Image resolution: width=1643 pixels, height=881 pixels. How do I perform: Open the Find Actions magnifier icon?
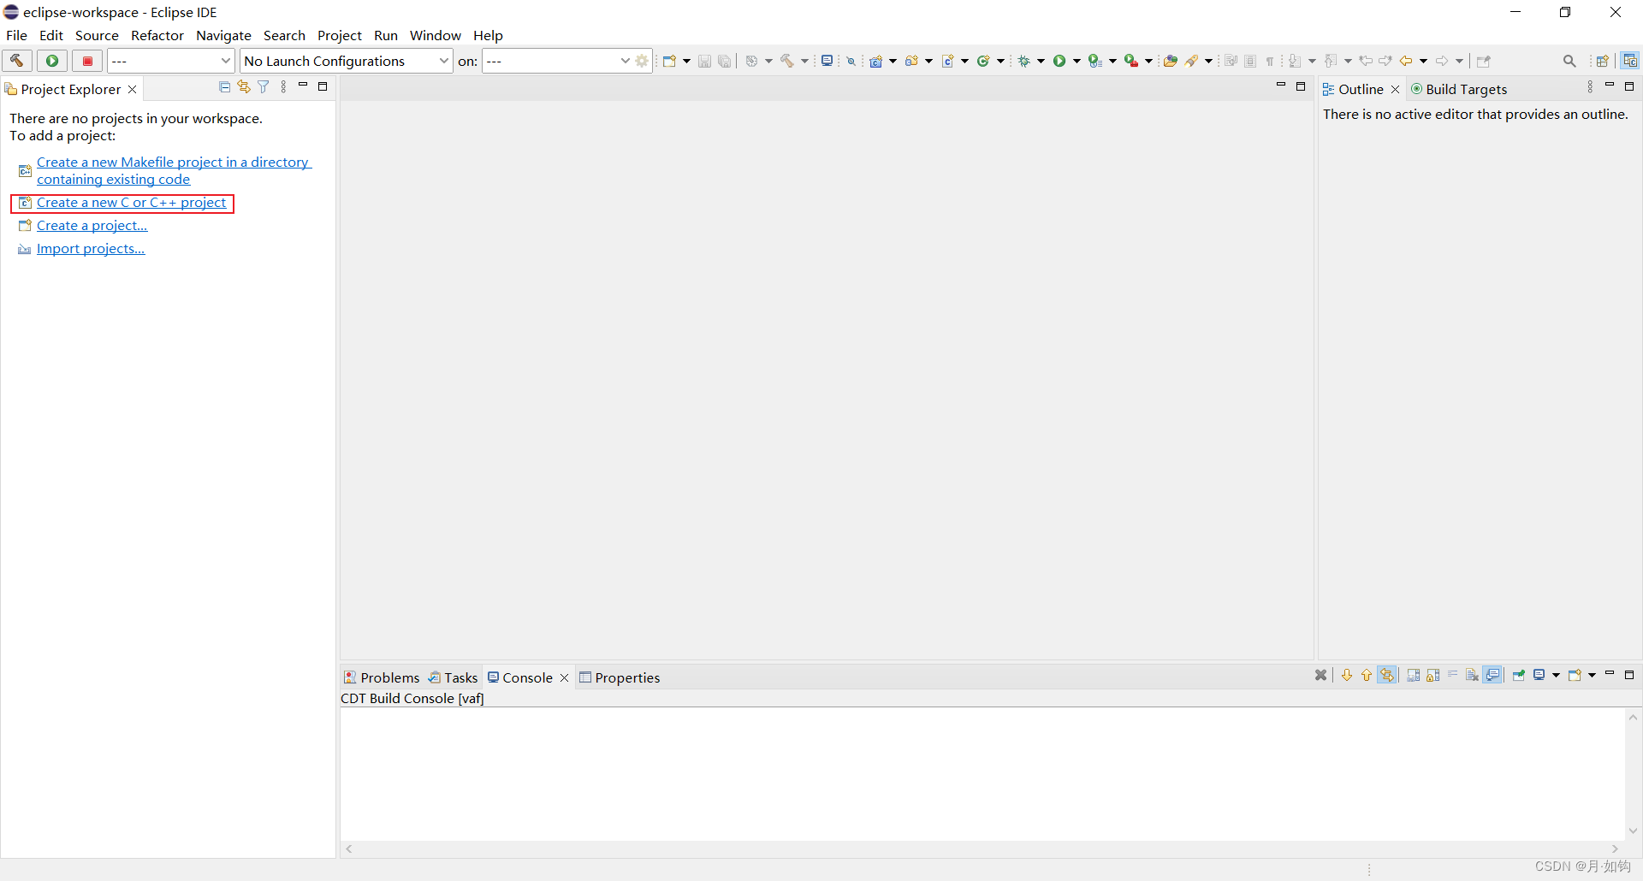(1570, 61)
